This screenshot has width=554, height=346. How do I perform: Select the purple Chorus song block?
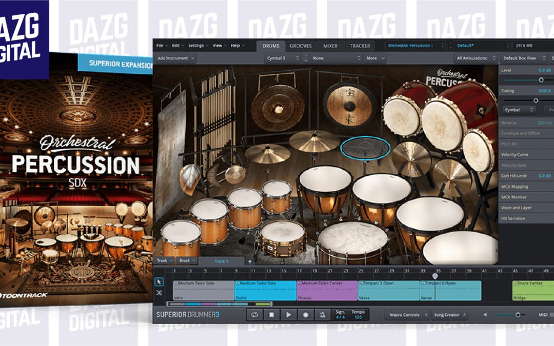(327, 291)
